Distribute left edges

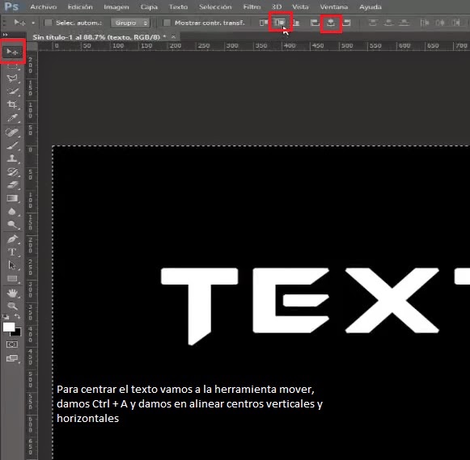425,23
